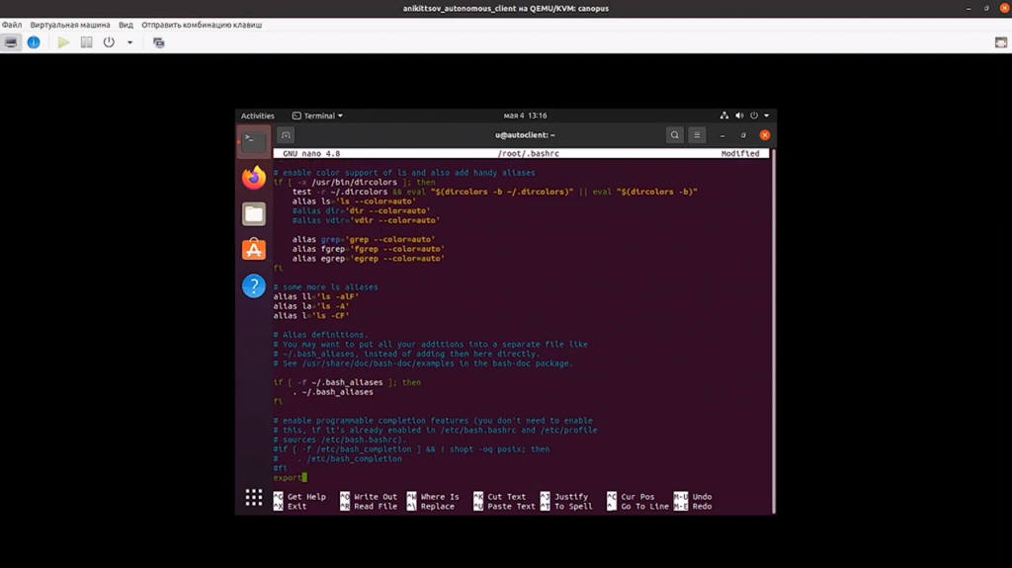Click the /root/.bashrc file name
1012x568 pixels.
coord(528,154)
